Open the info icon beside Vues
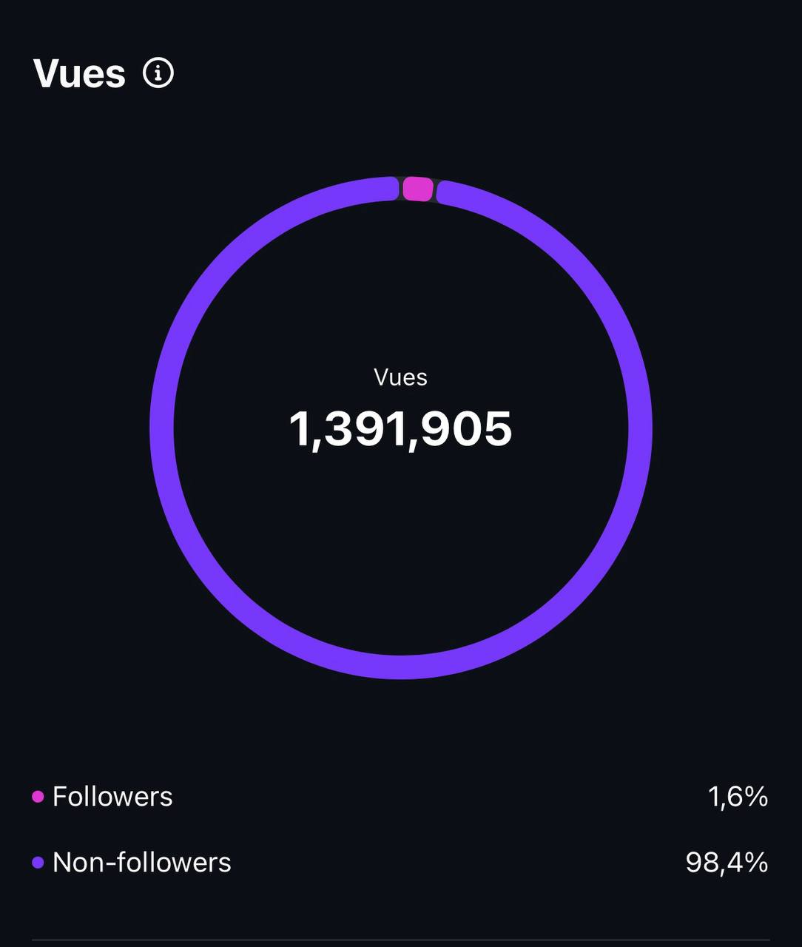802x947 pixels. pyautogui.click(x=158, y=73)
